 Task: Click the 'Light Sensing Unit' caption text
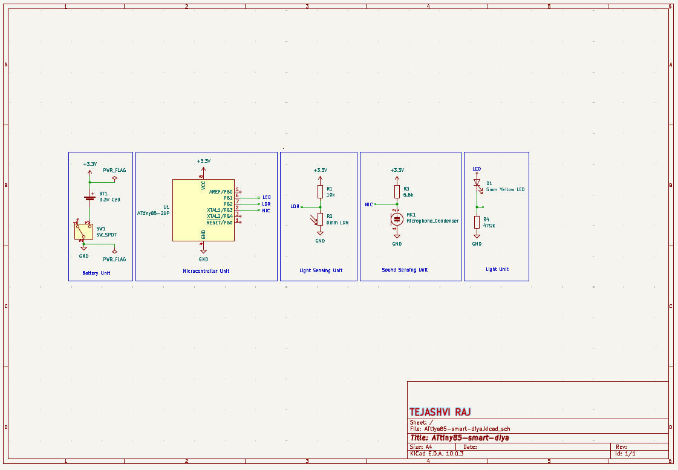[x=321, y=270]
